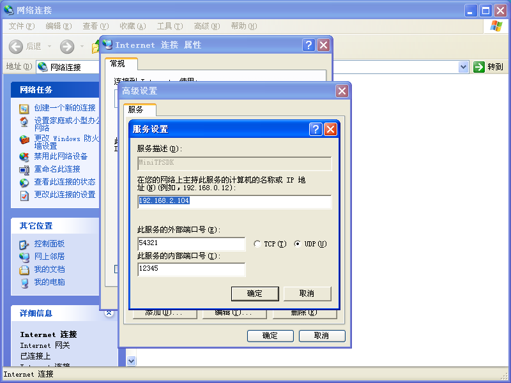Image resolution: width=511 pixels, height=383 pixels.
Task: Confirm Service Settings with OK button
Action: click(x=254, y=294)
